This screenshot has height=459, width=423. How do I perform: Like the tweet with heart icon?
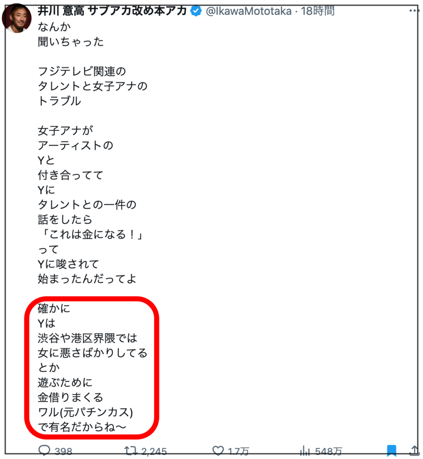218,450
